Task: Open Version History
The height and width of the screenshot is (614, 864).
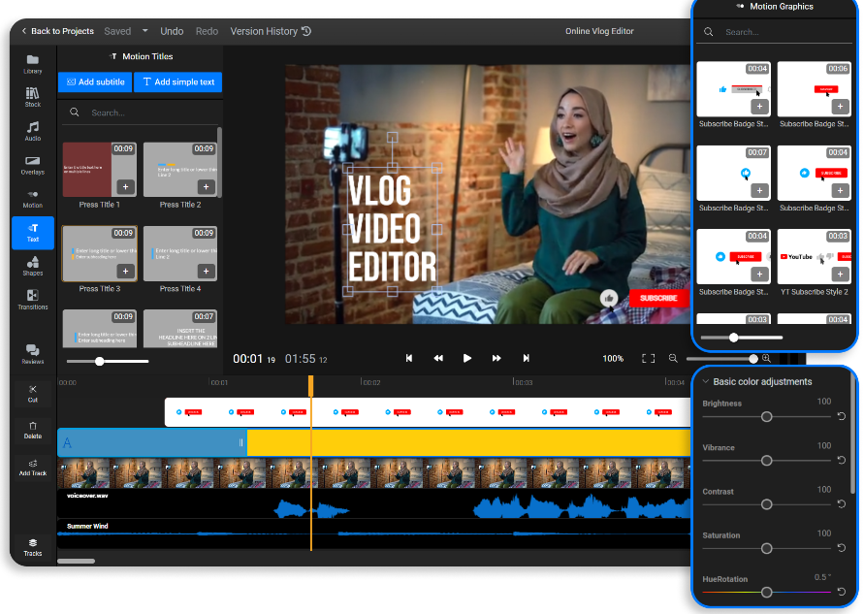Action: tap(271, 31)
